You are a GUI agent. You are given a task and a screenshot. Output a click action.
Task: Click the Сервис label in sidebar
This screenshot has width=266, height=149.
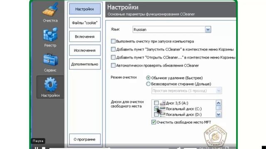point(50,70)
